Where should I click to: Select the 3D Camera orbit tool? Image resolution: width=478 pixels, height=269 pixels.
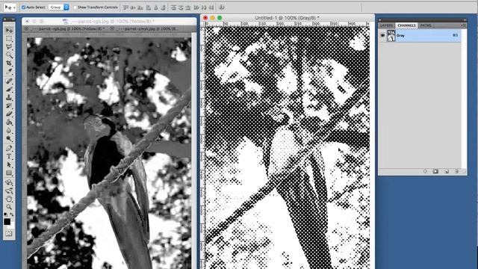pos(9,191)
